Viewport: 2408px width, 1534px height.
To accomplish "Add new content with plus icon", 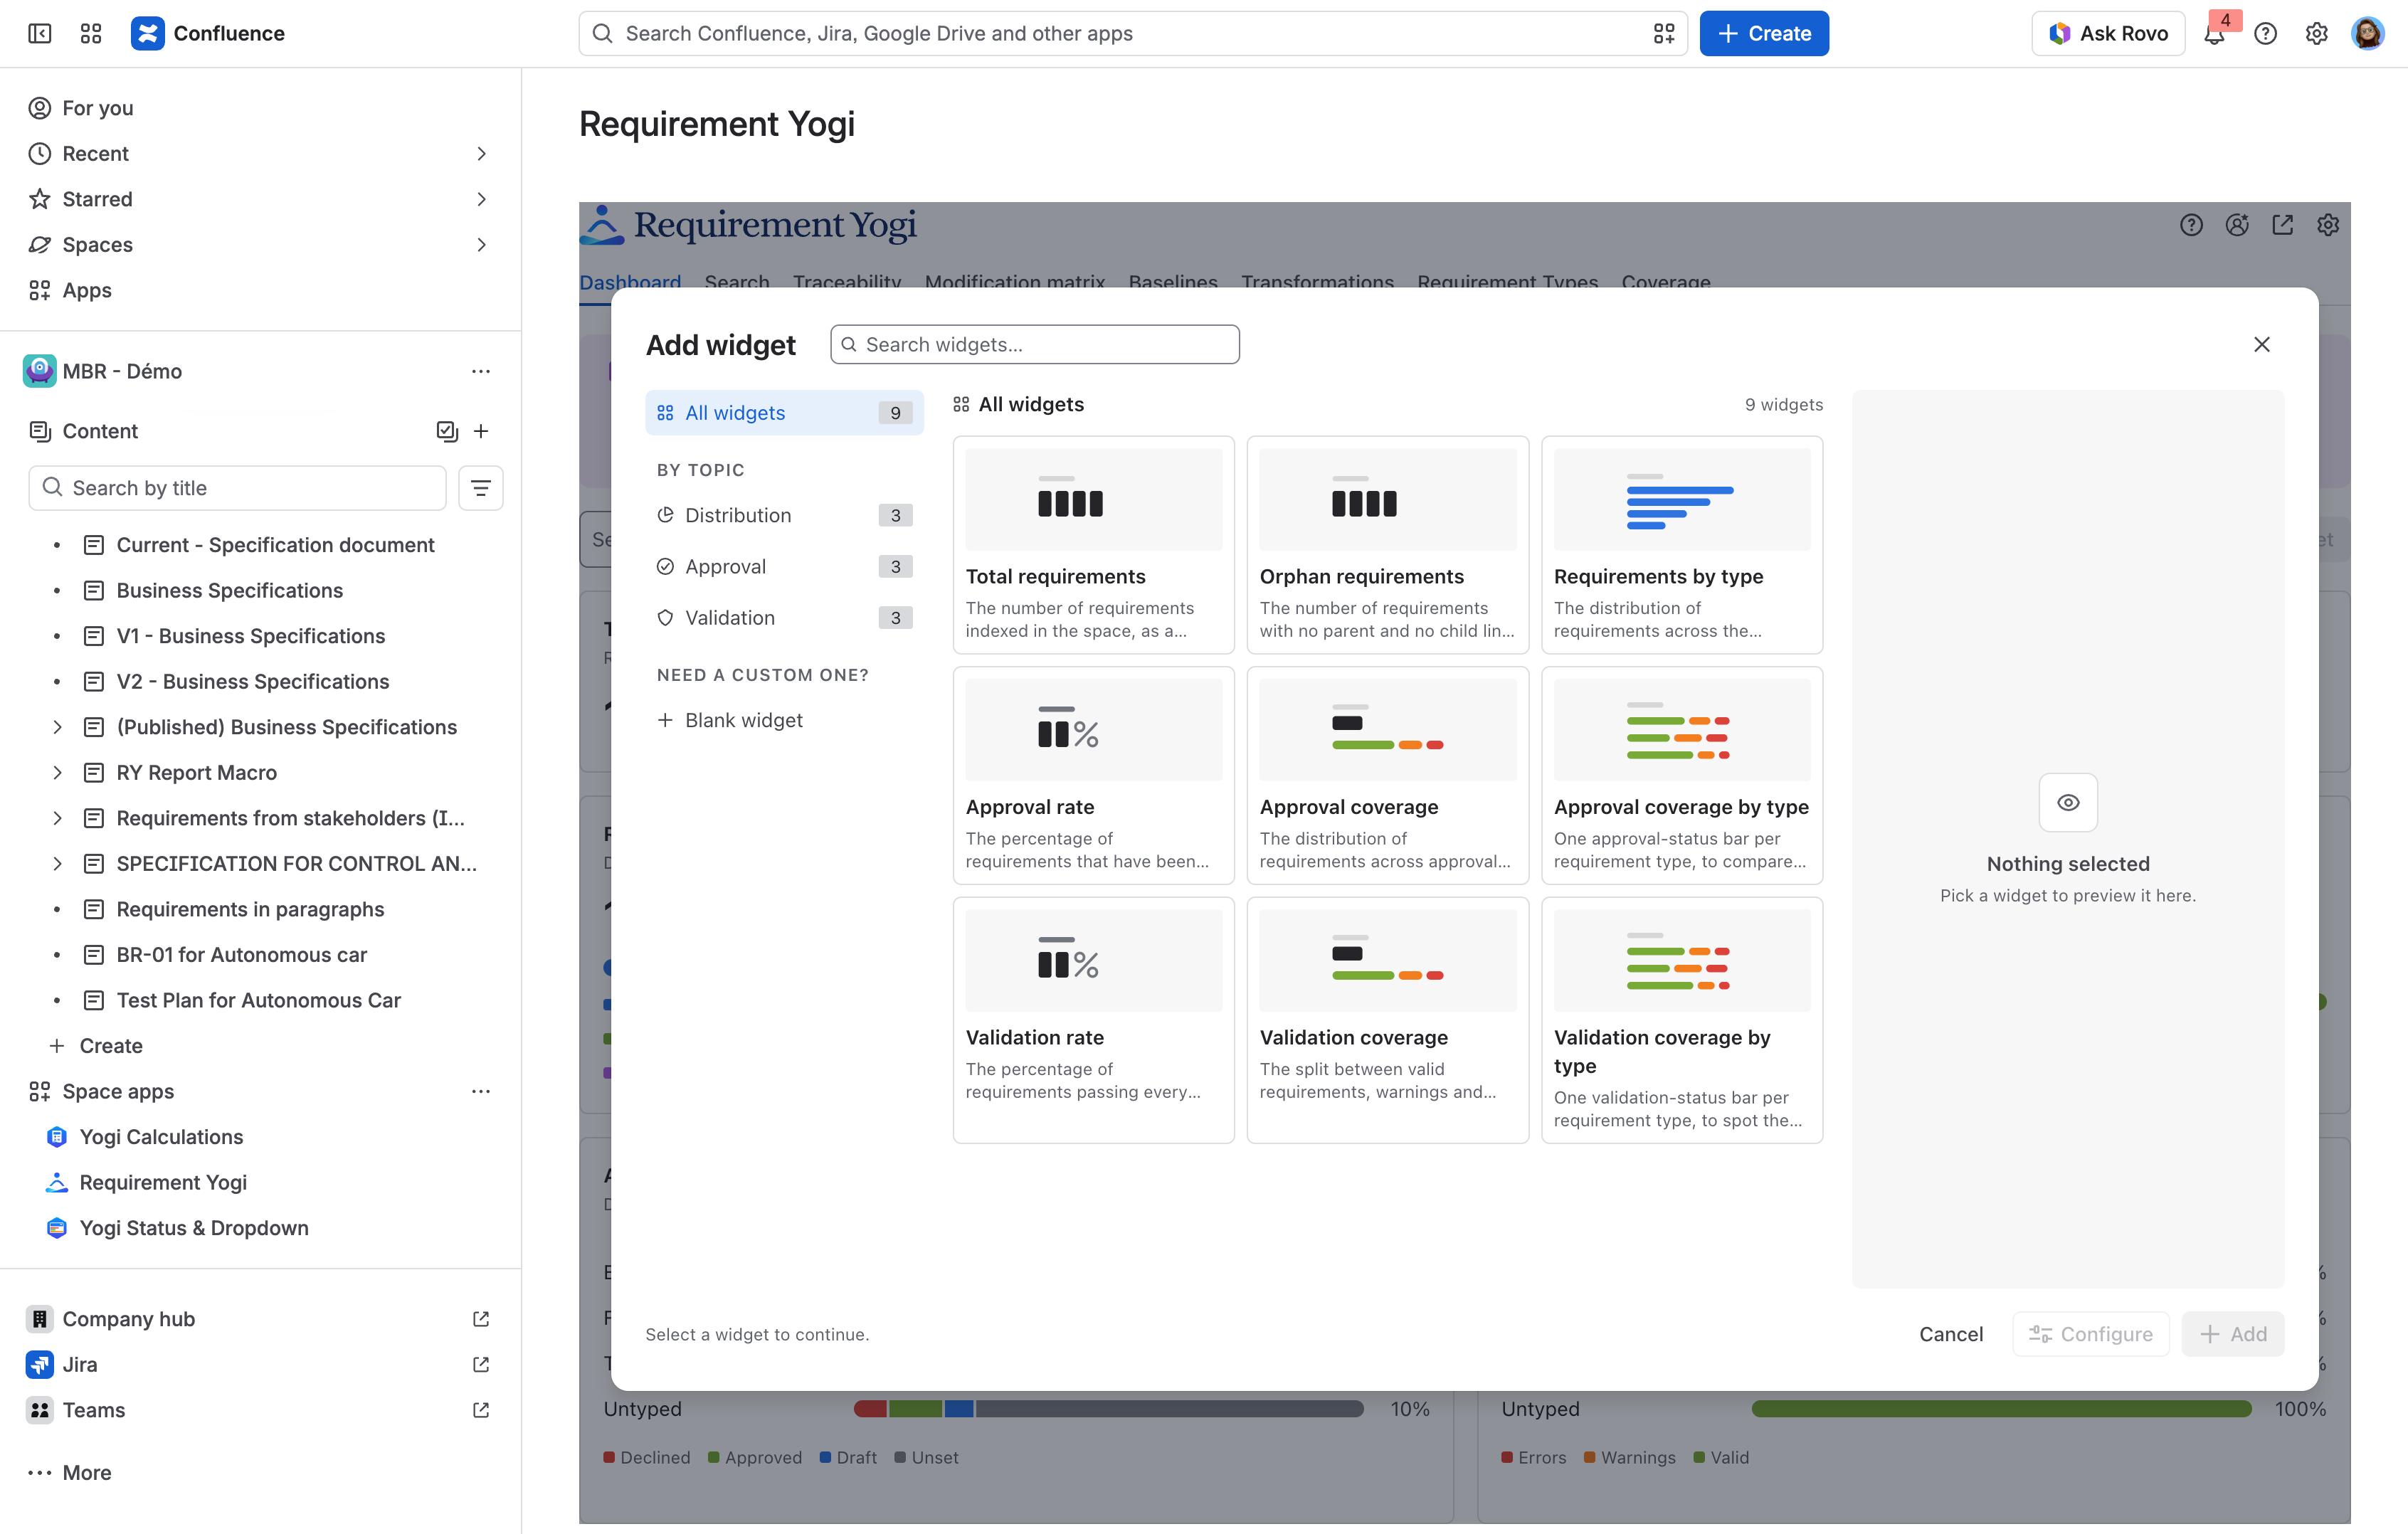I will [x=481, y=431].
